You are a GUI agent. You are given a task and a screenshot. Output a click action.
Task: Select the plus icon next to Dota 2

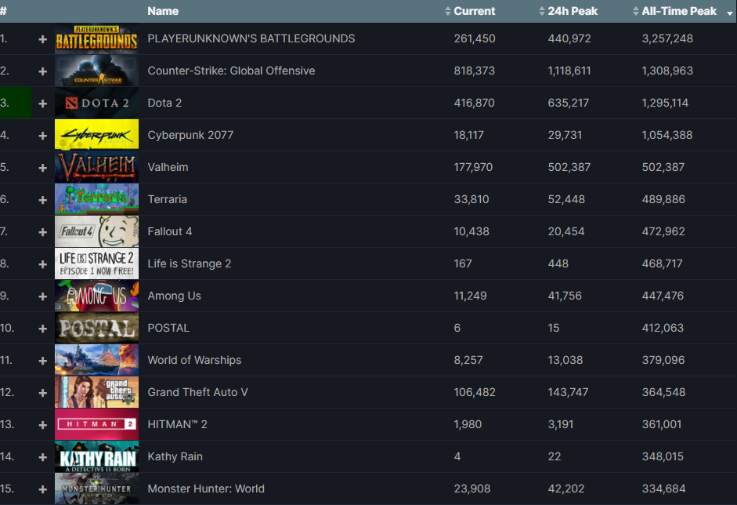[x=43, y=103]
